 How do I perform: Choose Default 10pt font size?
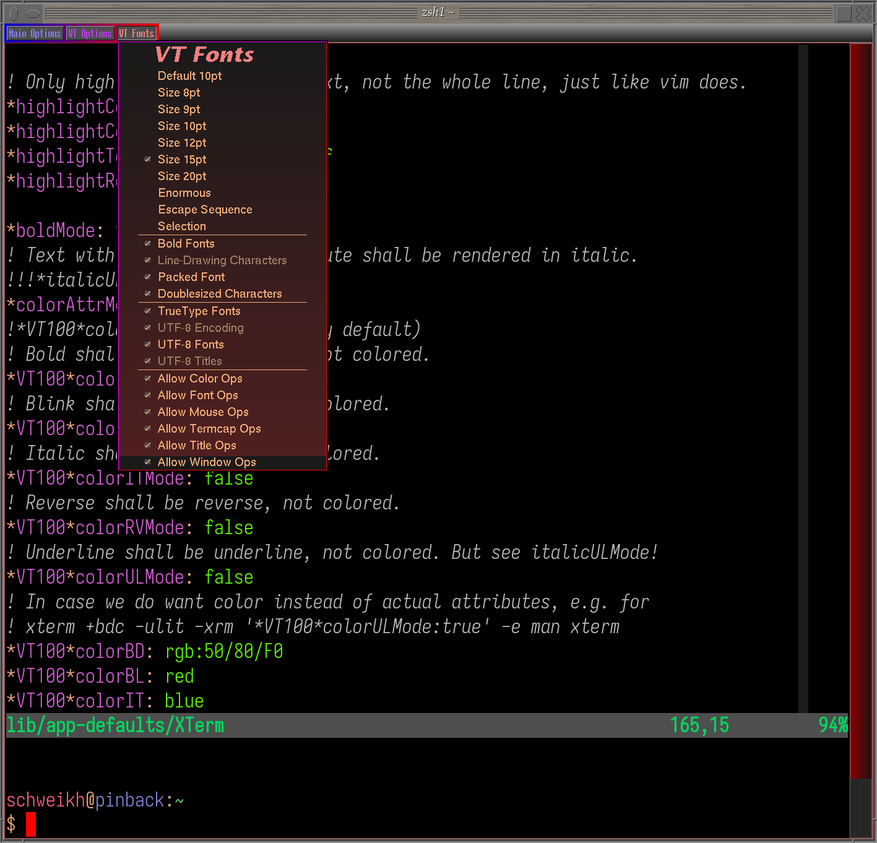(x=189, y=76)
